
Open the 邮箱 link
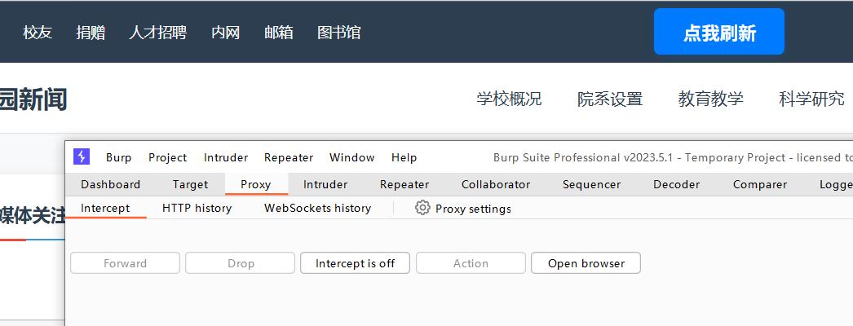pyautogui.click(x=279, y=33)
